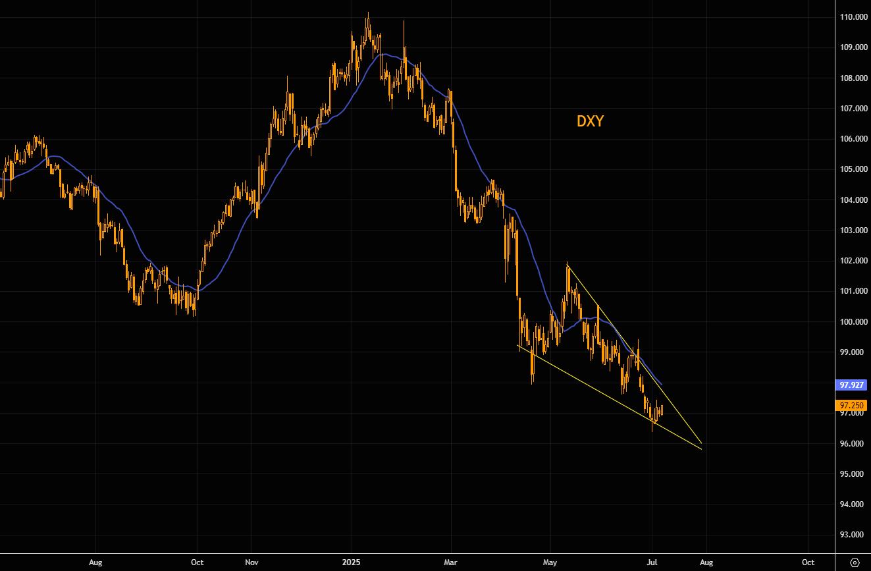
Task: Click the orange 97.250 last price tag
Action: point(852,406)
